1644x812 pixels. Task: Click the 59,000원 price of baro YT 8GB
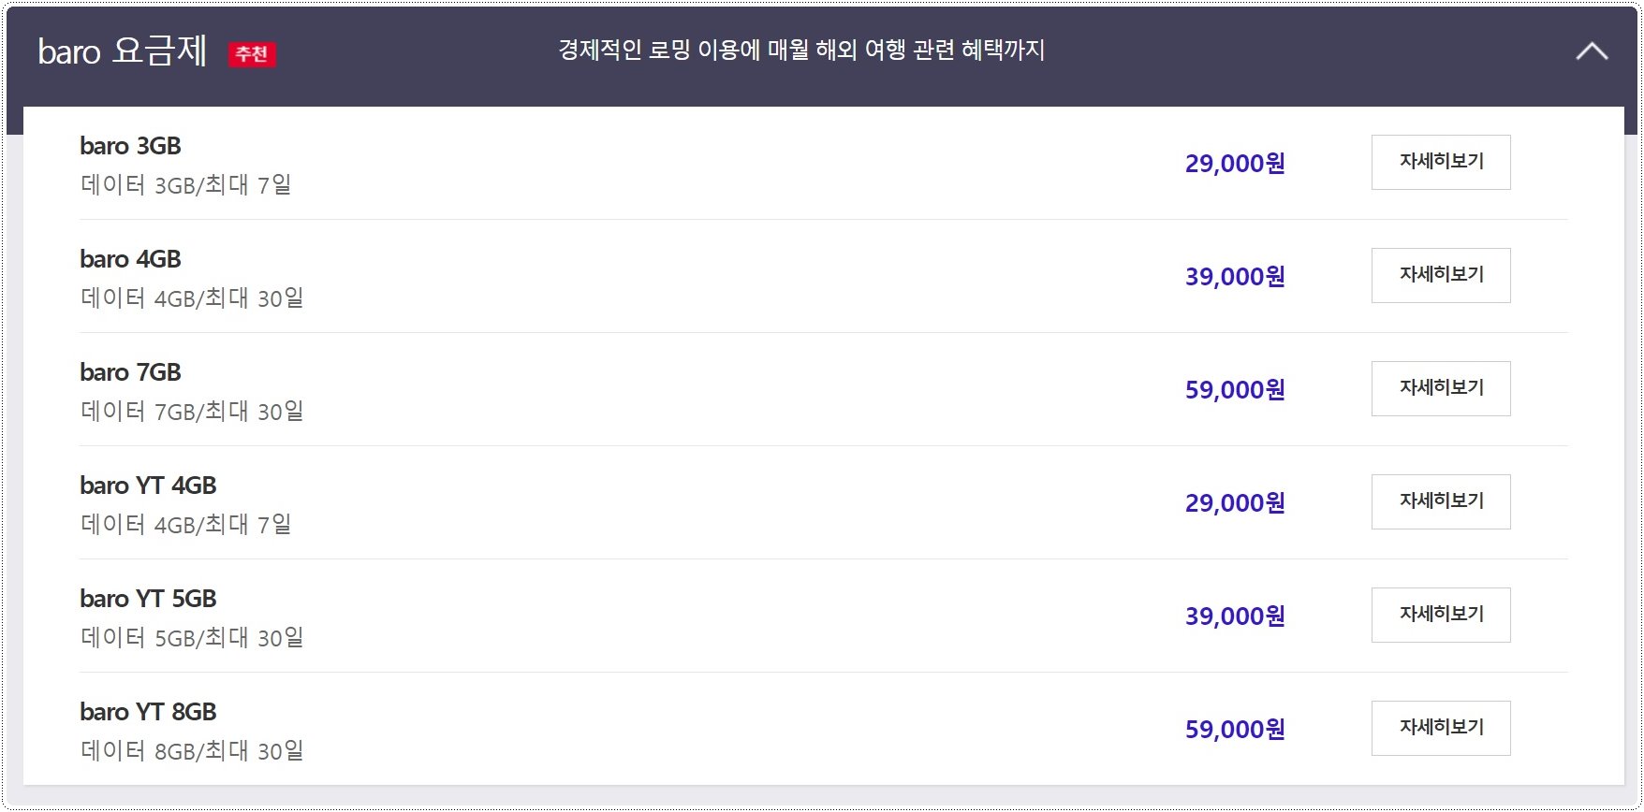[x=1235, y=730]
